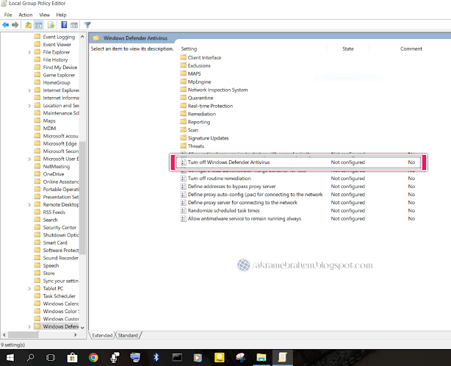Sort by the State column header

pyautogui.click(x=348, y=49)
